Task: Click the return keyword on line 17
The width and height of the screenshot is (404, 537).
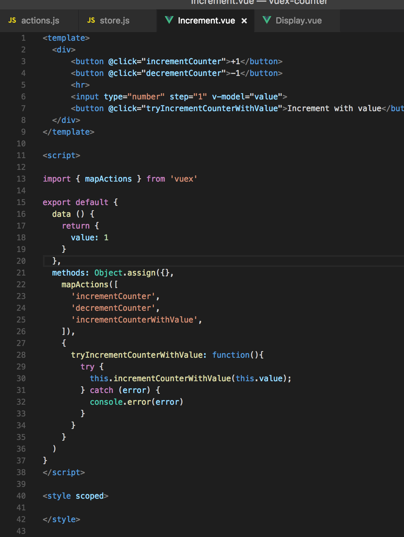Action: [x=76, y=226]
